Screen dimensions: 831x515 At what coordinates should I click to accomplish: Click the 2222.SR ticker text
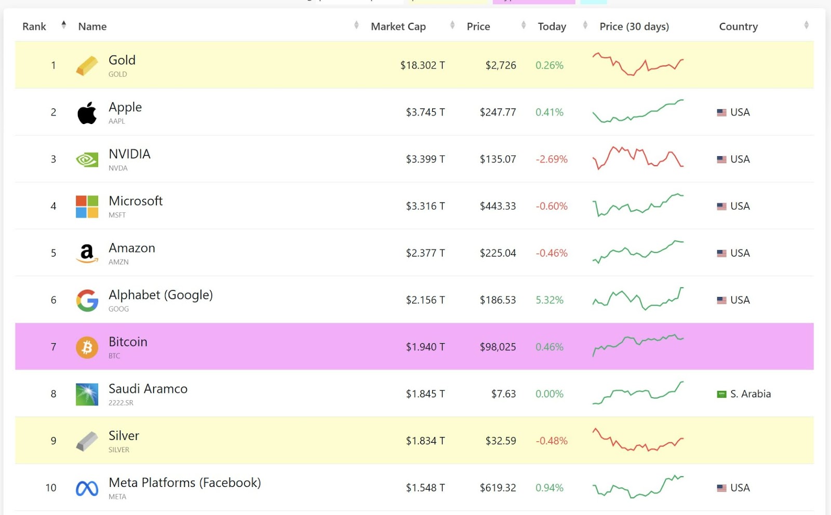(x=121, y=403)
